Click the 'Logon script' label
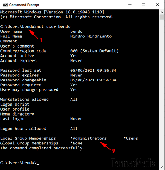Screen dimensions: 165x170 pyautogui.click(x=15, y=104)
